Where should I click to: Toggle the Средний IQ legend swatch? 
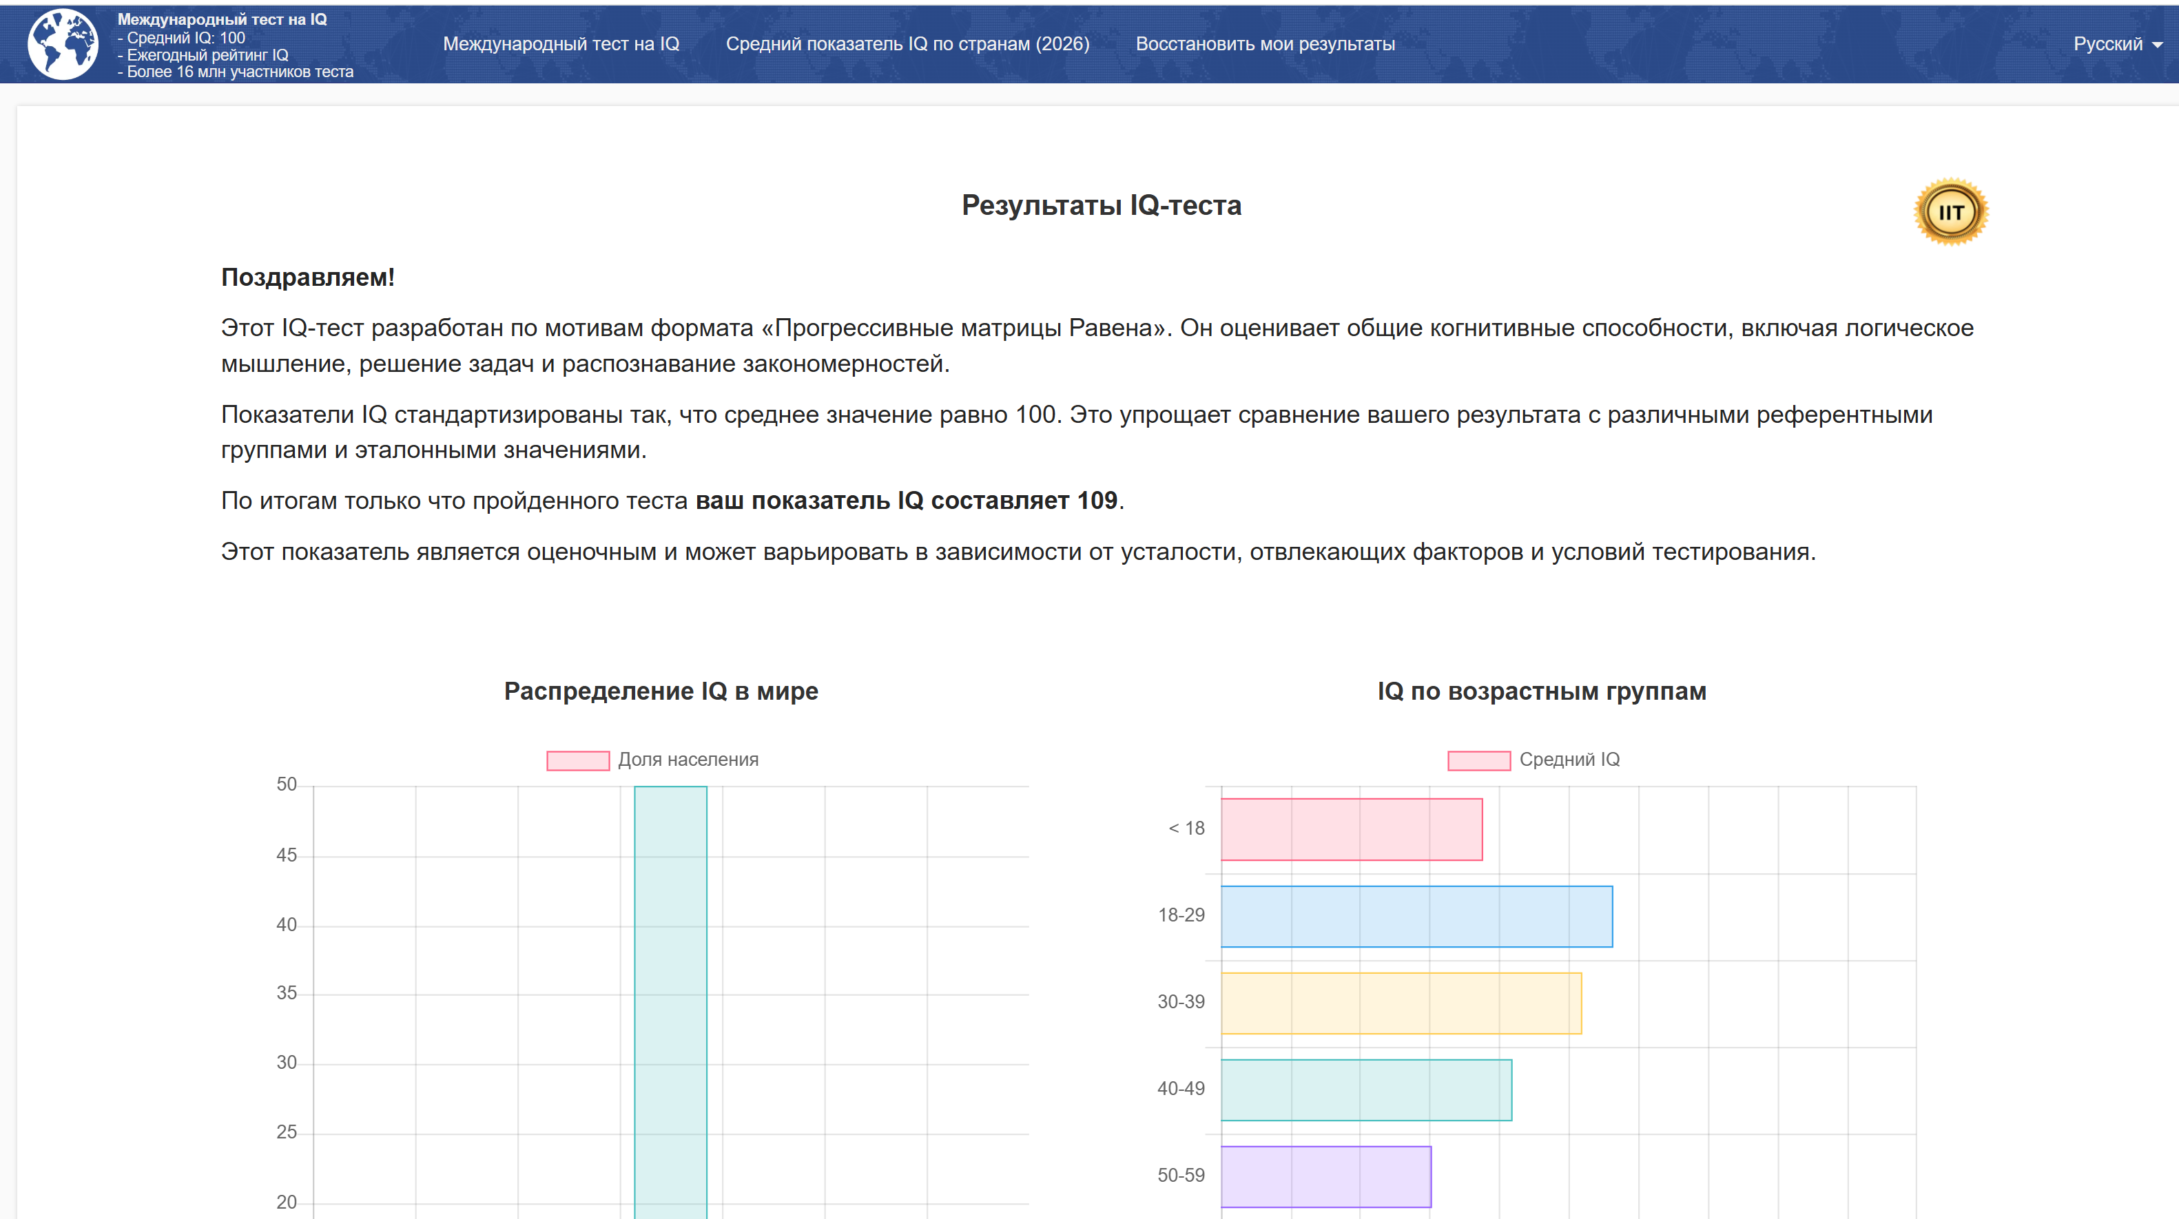[1478, 760]
